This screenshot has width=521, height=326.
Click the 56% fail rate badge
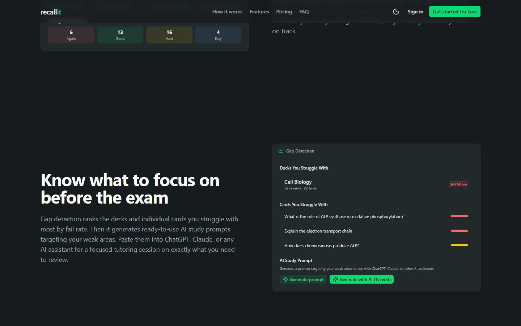(458, 184)
